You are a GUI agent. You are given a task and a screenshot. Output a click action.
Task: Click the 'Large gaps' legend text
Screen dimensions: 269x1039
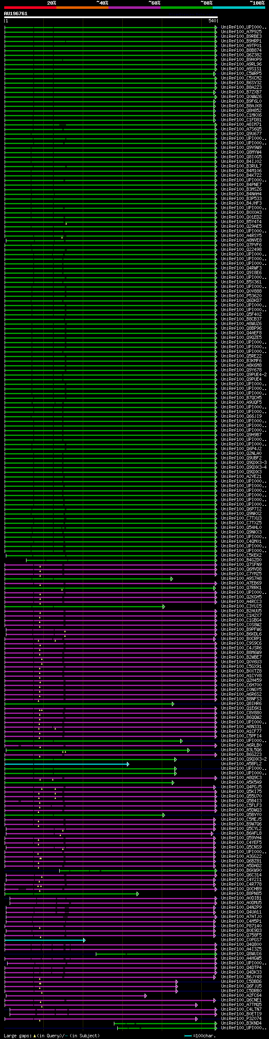[18, 1035]
